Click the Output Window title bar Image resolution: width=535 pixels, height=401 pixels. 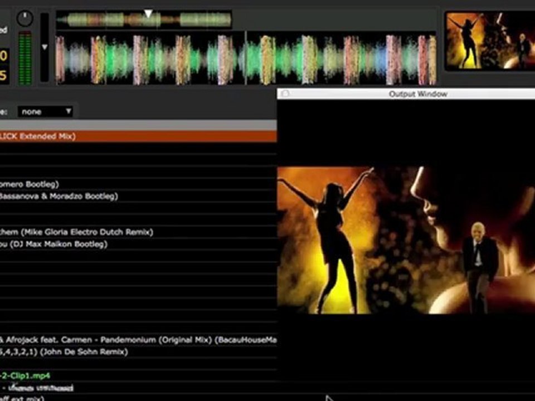(406, 94)
